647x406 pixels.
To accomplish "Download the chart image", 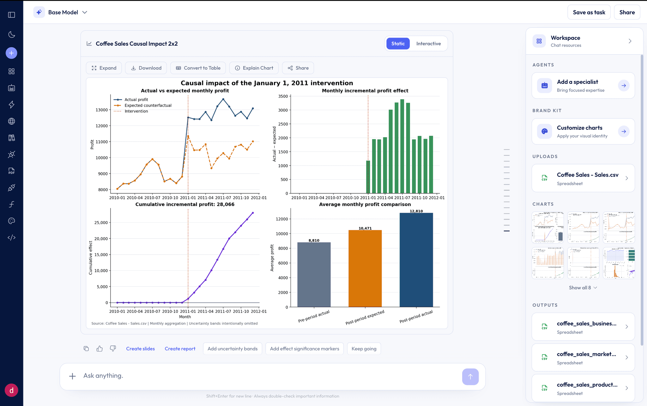I will pos(146,68).
